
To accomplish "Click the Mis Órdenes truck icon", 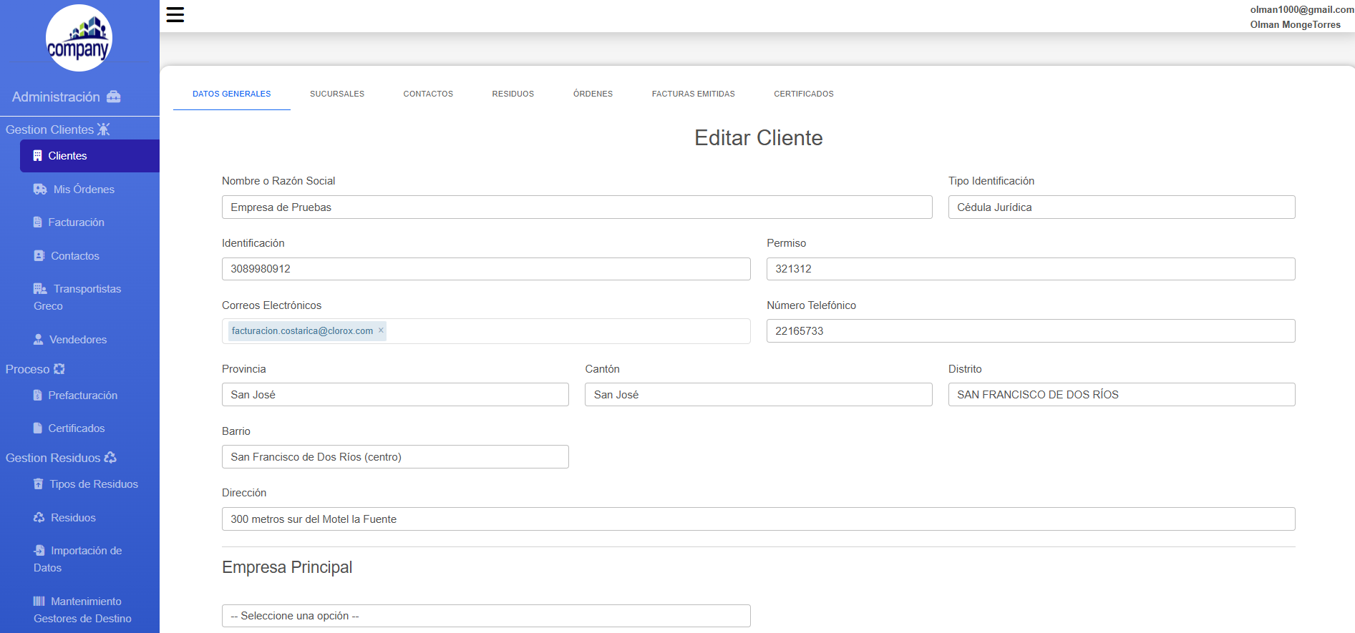I will [40, 190].
